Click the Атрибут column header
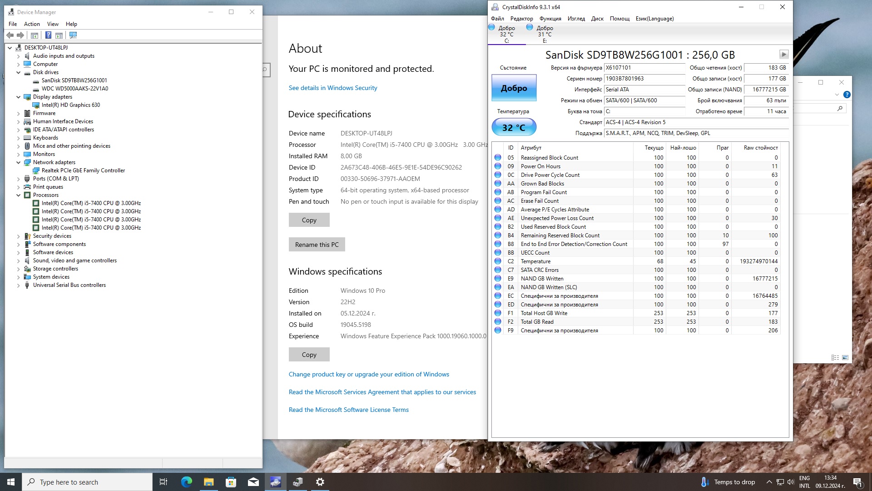Image resolution: width=872 pixels, height=491 pixels. pyautogui.click(x=575, y=148)
